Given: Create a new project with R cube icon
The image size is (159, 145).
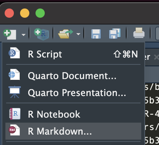Looking at the screenshot, I should click(41, 34).
